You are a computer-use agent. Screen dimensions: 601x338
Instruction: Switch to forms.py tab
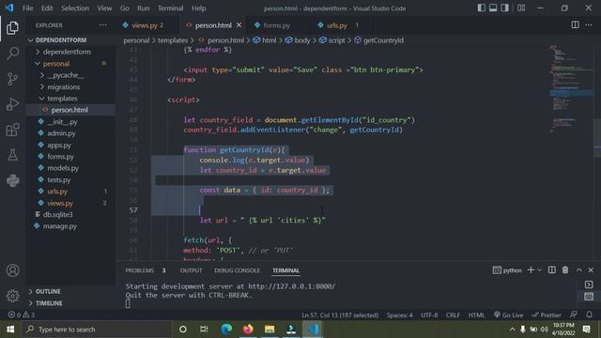point(276,25)
